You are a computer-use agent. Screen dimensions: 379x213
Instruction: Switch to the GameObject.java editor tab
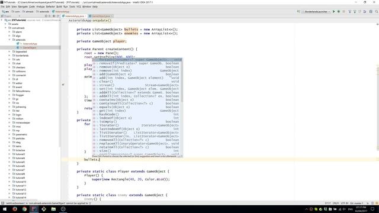(x=101, y=16)
